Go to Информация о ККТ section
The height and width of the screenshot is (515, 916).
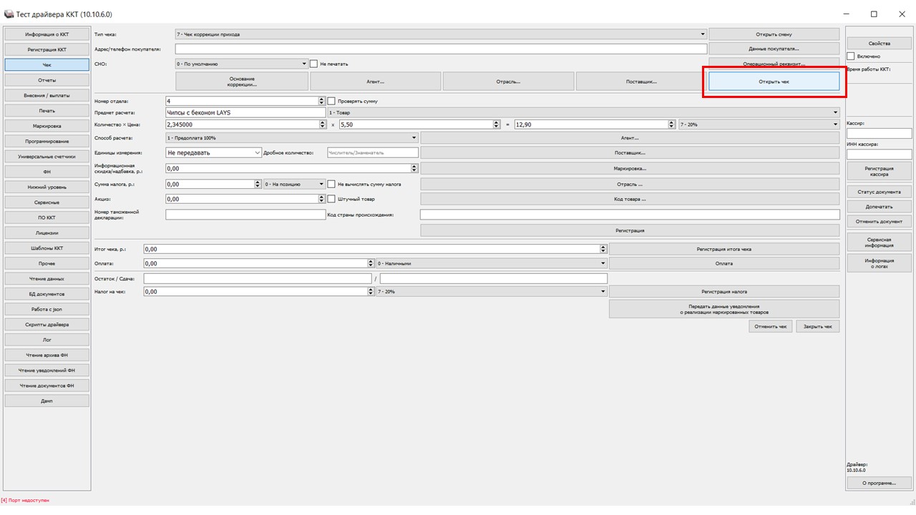coord(47,34)
